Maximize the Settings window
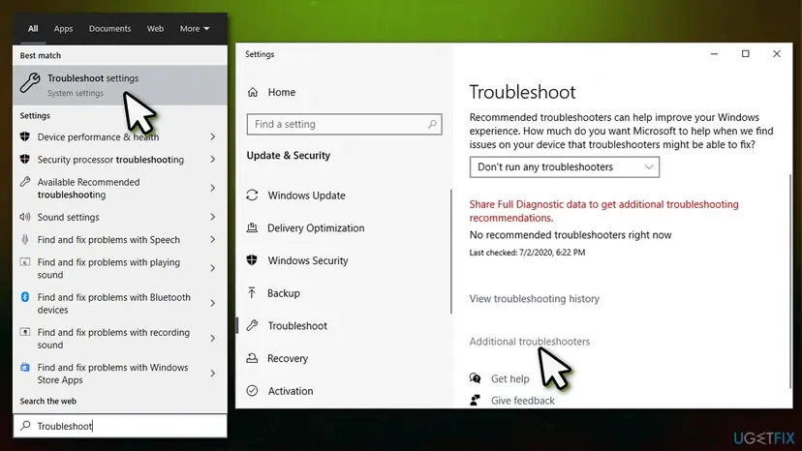 746,53
